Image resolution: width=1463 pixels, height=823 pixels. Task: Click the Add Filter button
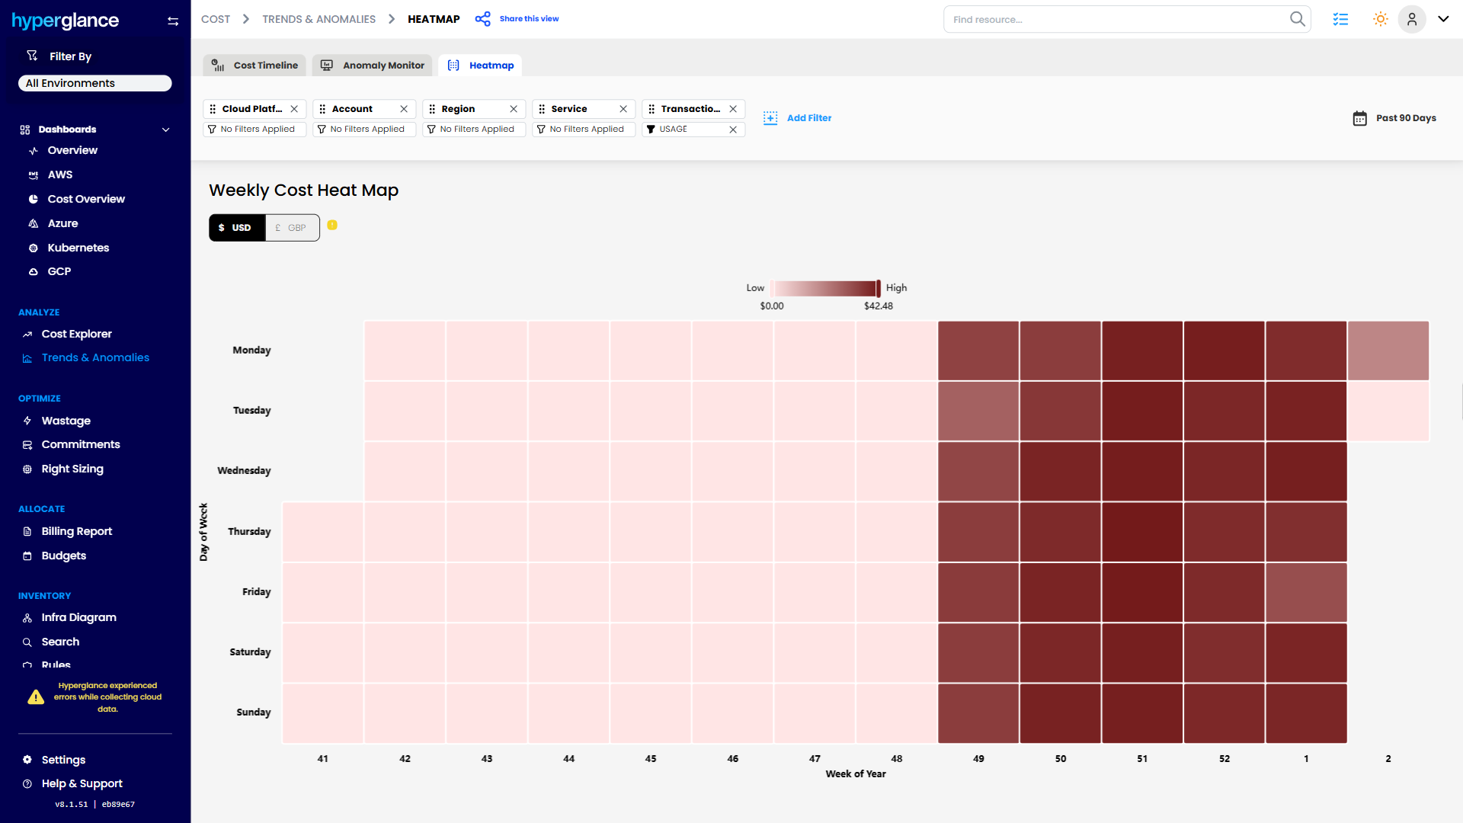(798, 118)
